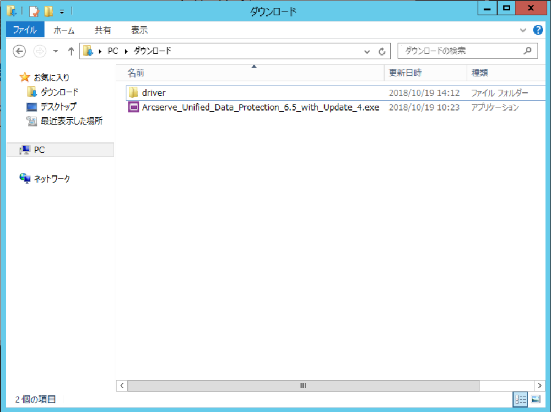Viewport: 551px width, 412px height.
Task: Refresh the folder view
Action: [382, 52]
